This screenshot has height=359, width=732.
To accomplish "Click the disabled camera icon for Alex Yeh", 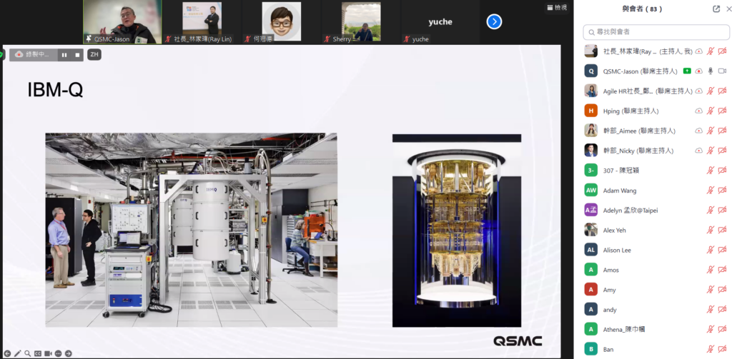I will pos(722,231).
